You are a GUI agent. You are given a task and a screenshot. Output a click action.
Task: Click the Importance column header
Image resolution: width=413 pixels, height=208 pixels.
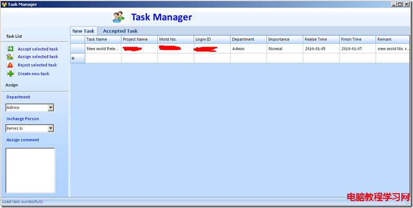285,39
